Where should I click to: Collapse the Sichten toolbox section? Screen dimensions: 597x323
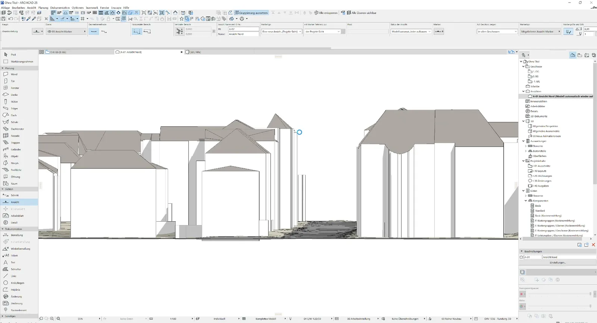pos(3,189)
